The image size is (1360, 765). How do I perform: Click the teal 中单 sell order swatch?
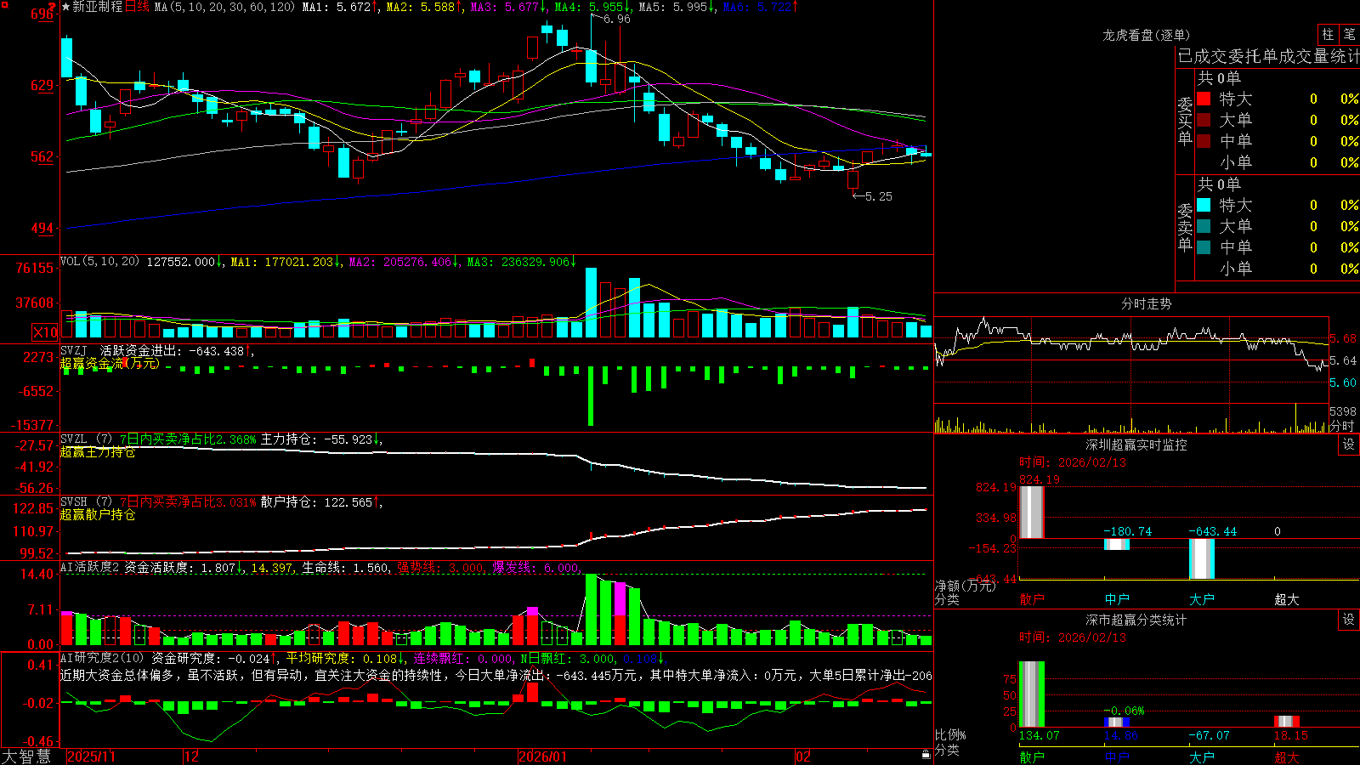[x=1204, y=247]
